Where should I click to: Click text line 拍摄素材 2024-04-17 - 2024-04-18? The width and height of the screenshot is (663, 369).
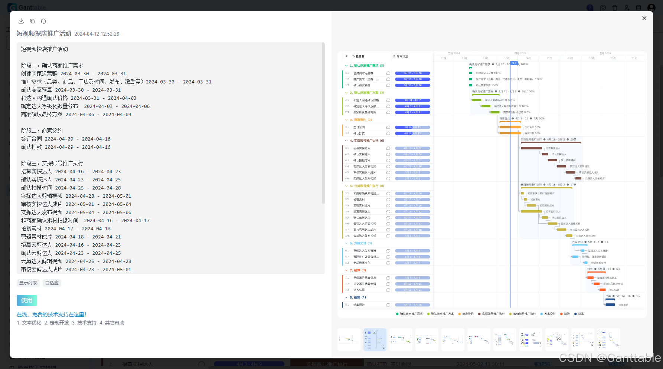[66, 229]
